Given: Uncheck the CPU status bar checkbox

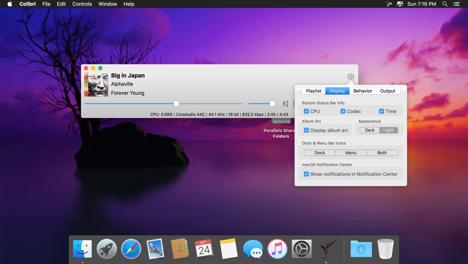Looking at the screenshot, I should point(307,111).
